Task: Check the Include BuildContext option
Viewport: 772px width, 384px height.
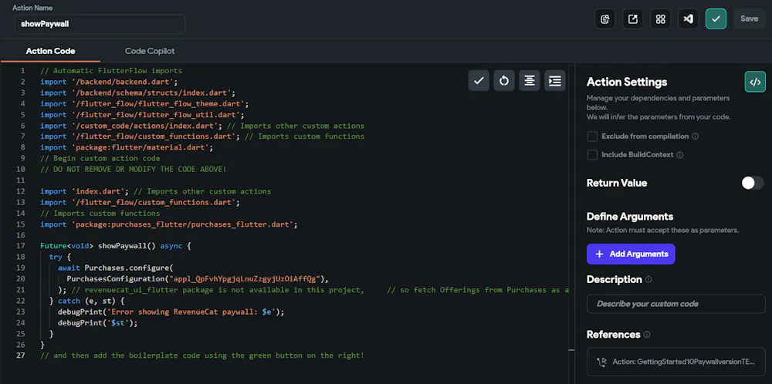Action: (x=593, y=155)
